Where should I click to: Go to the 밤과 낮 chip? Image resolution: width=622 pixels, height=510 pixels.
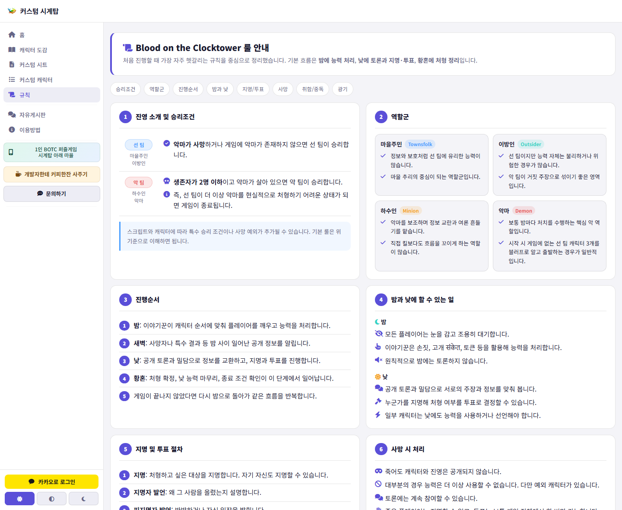click(x=220, y=89)
